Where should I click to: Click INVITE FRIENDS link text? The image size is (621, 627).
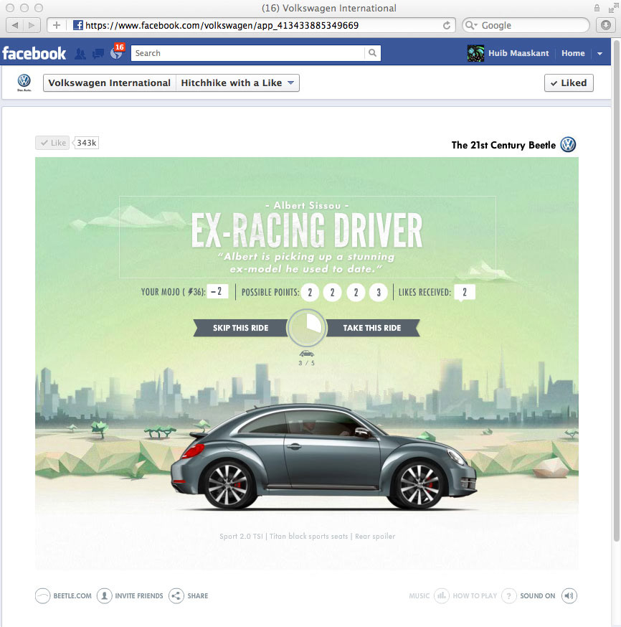139,596
